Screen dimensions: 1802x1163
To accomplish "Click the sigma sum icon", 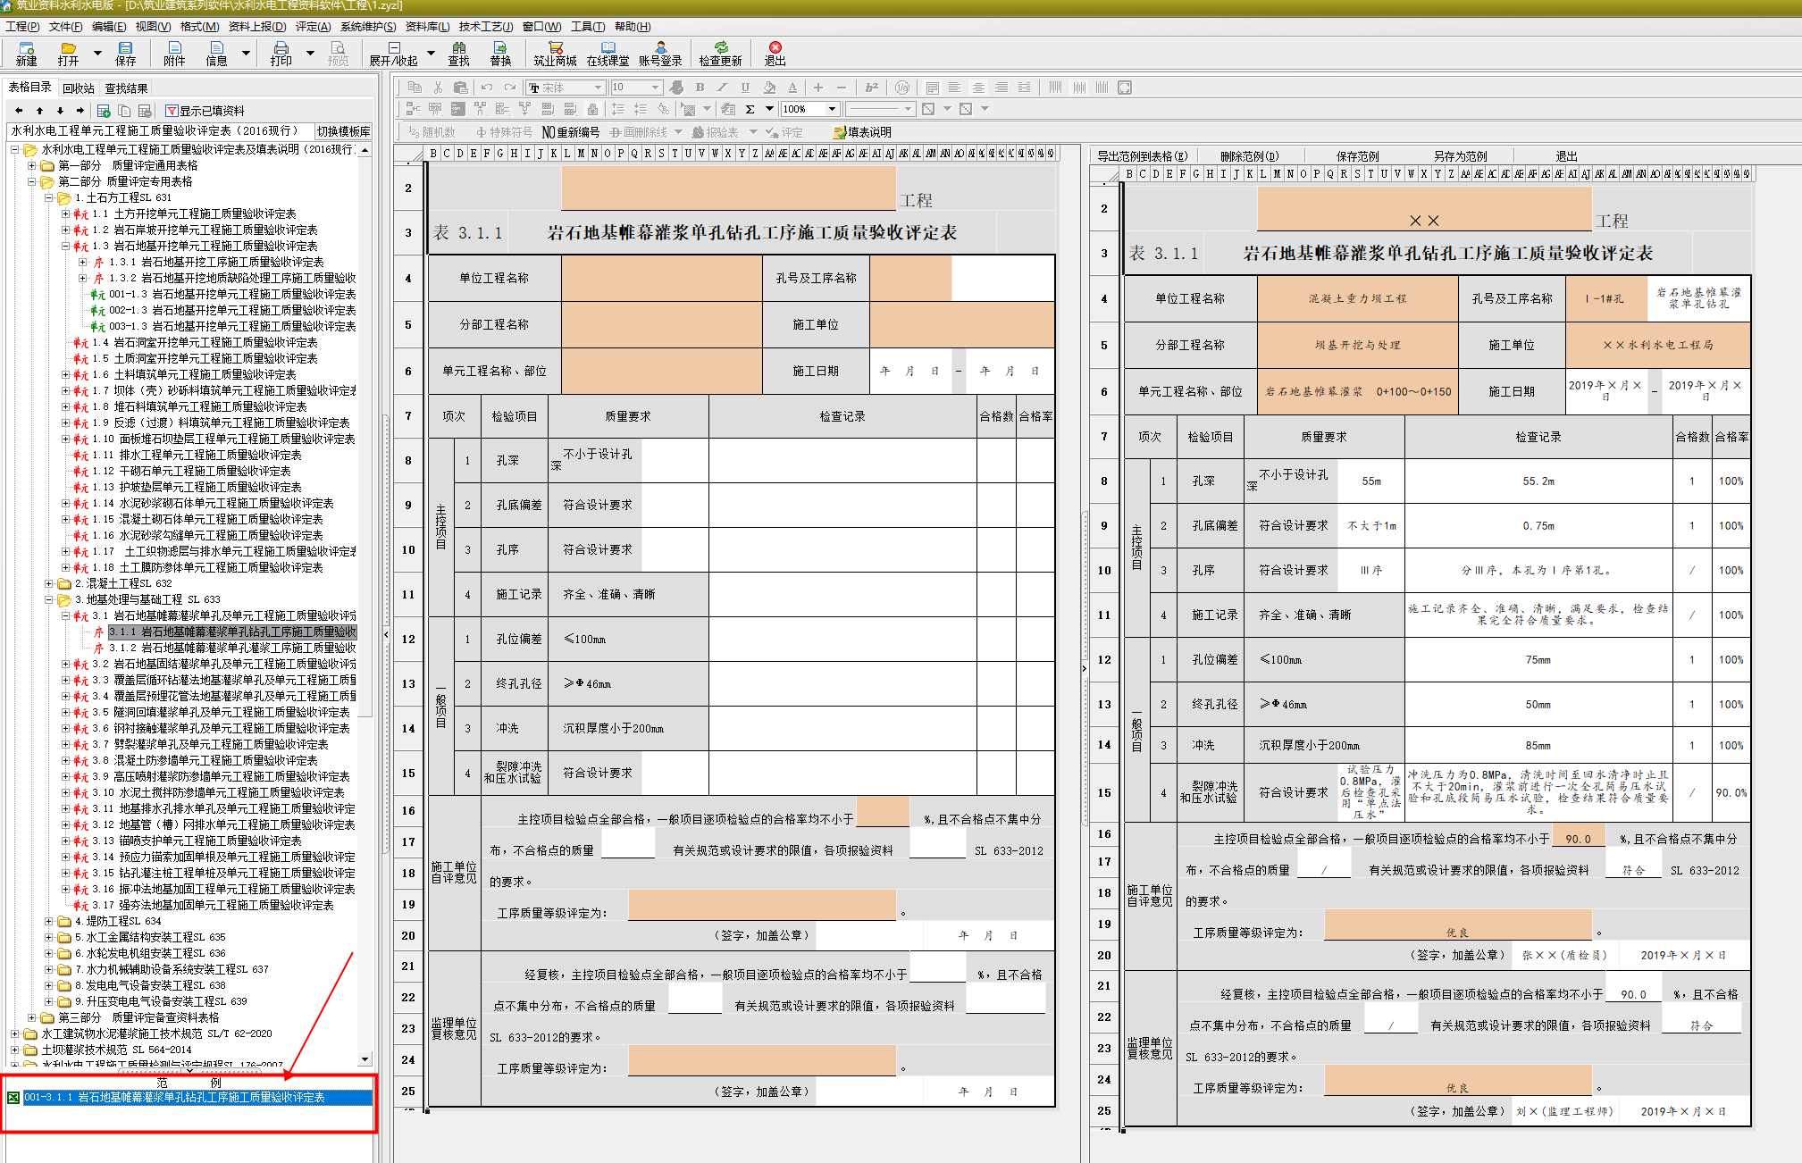I will [750, 109].
